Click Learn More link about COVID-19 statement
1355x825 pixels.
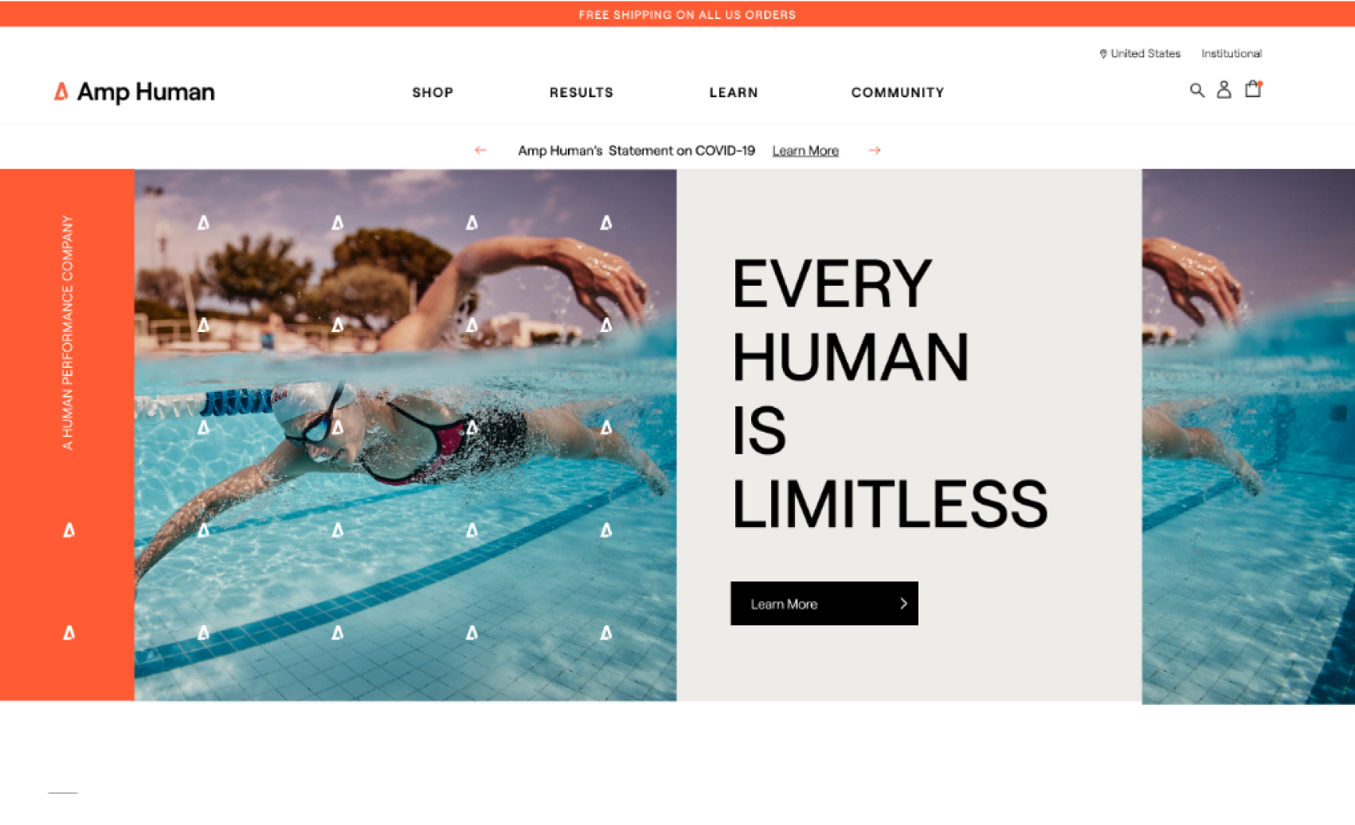coord(805,151)
